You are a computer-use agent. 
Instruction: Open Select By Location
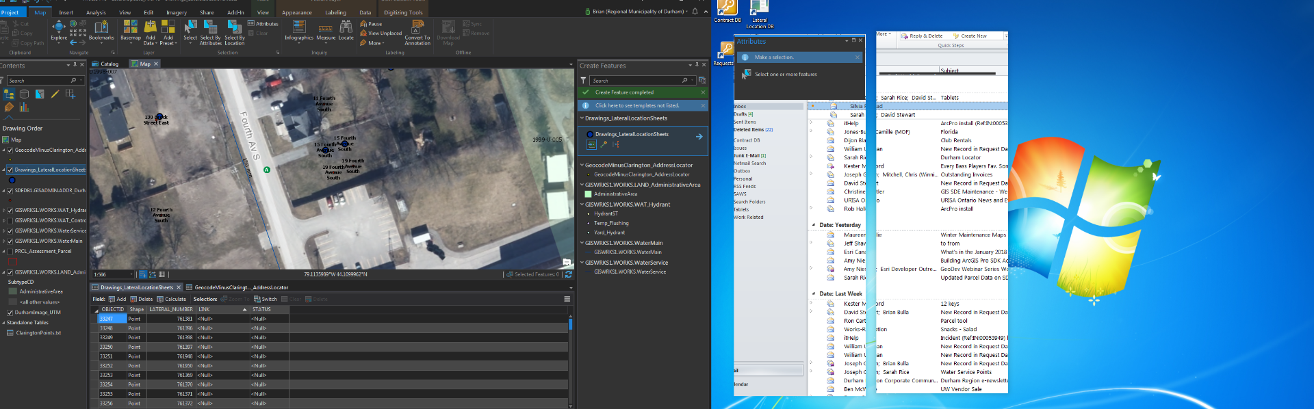(235, 31)
